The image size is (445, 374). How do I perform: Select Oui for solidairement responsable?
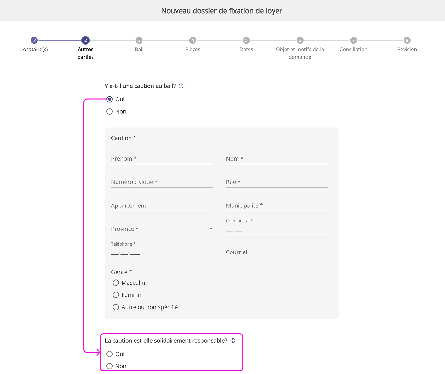110,354
